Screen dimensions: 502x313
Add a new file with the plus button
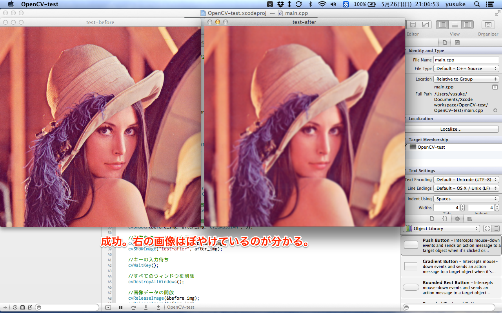(5, 308)
